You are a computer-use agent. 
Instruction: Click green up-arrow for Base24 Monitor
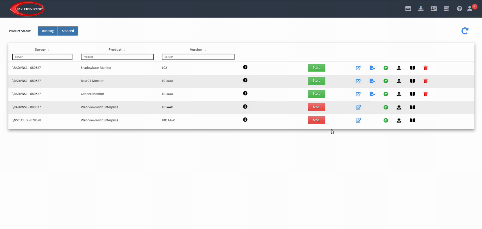386,81
